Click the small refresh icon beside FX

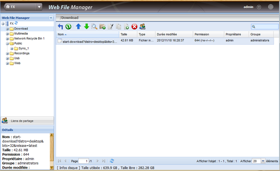(16, 23)
